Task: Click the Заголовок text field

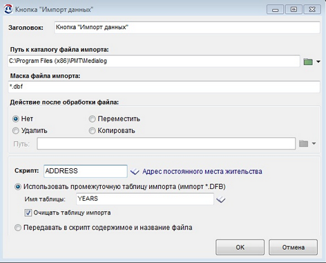Action: 187,27
